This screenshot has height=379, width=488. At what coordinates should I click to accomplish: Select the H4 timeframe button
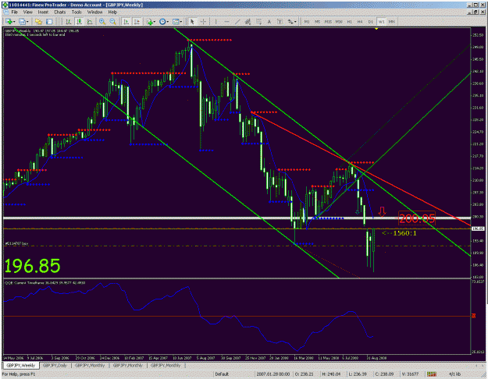point(360,22)
